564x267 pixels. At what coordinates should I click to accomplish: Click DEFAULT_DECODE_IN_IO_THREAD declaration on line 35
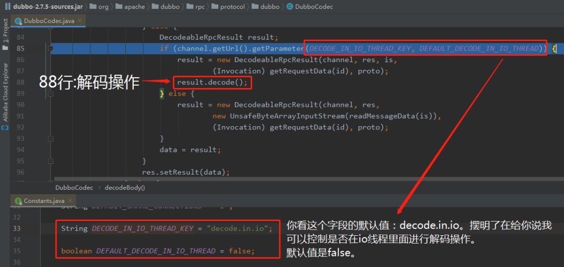156,251
